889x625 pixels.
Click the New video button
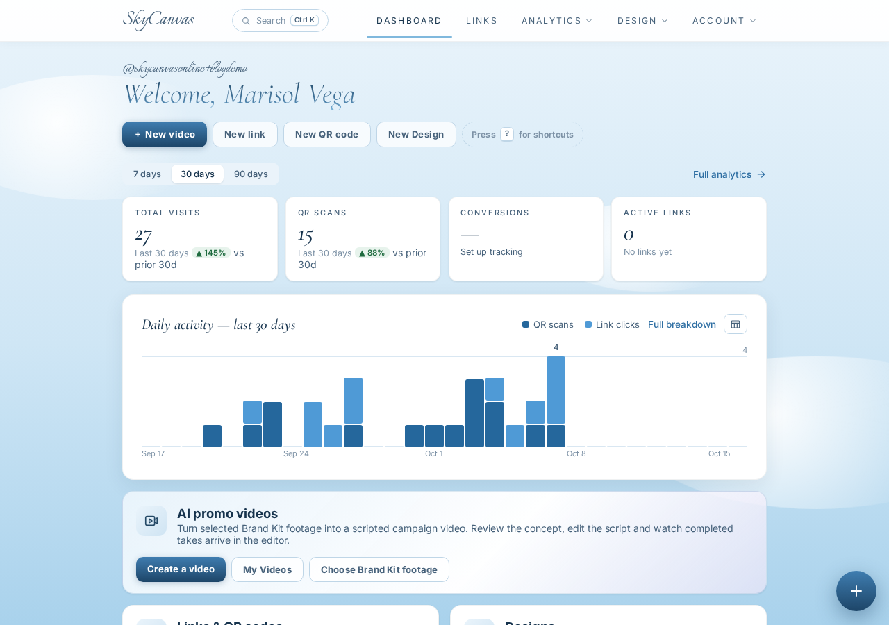(165, 134)
